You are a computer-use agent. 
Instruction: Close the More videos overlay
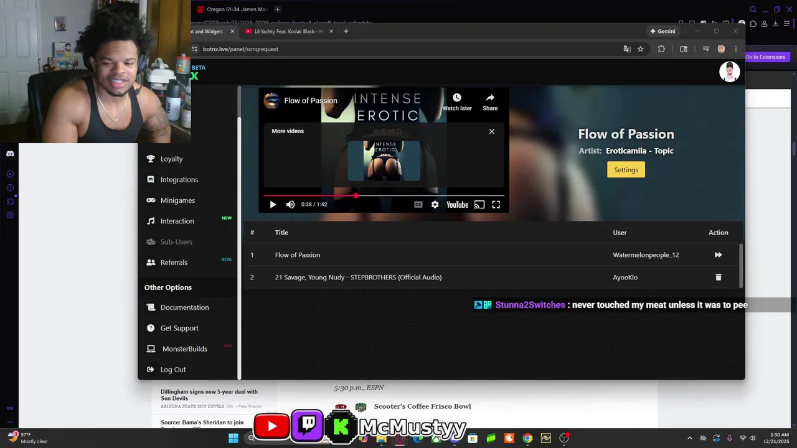(x=492, y=131)
